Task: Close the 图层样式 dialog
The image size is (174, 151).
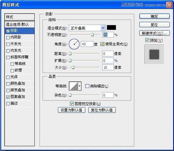Action: (169, 5)
